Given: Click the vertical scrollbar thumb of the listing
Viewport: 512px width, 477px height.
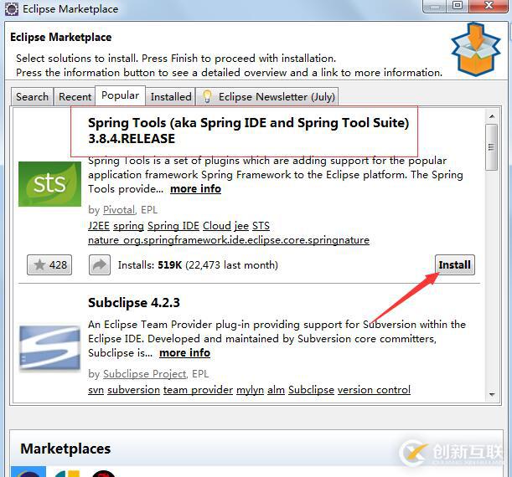Looking at the screenshot, I should [x=491, y=147].
